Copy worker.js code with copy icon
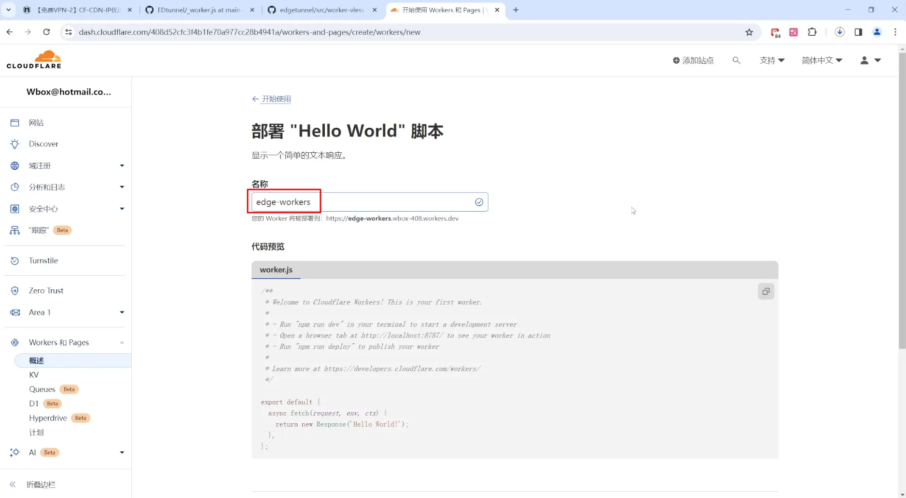Screen dimensions: 906x498 766,291
